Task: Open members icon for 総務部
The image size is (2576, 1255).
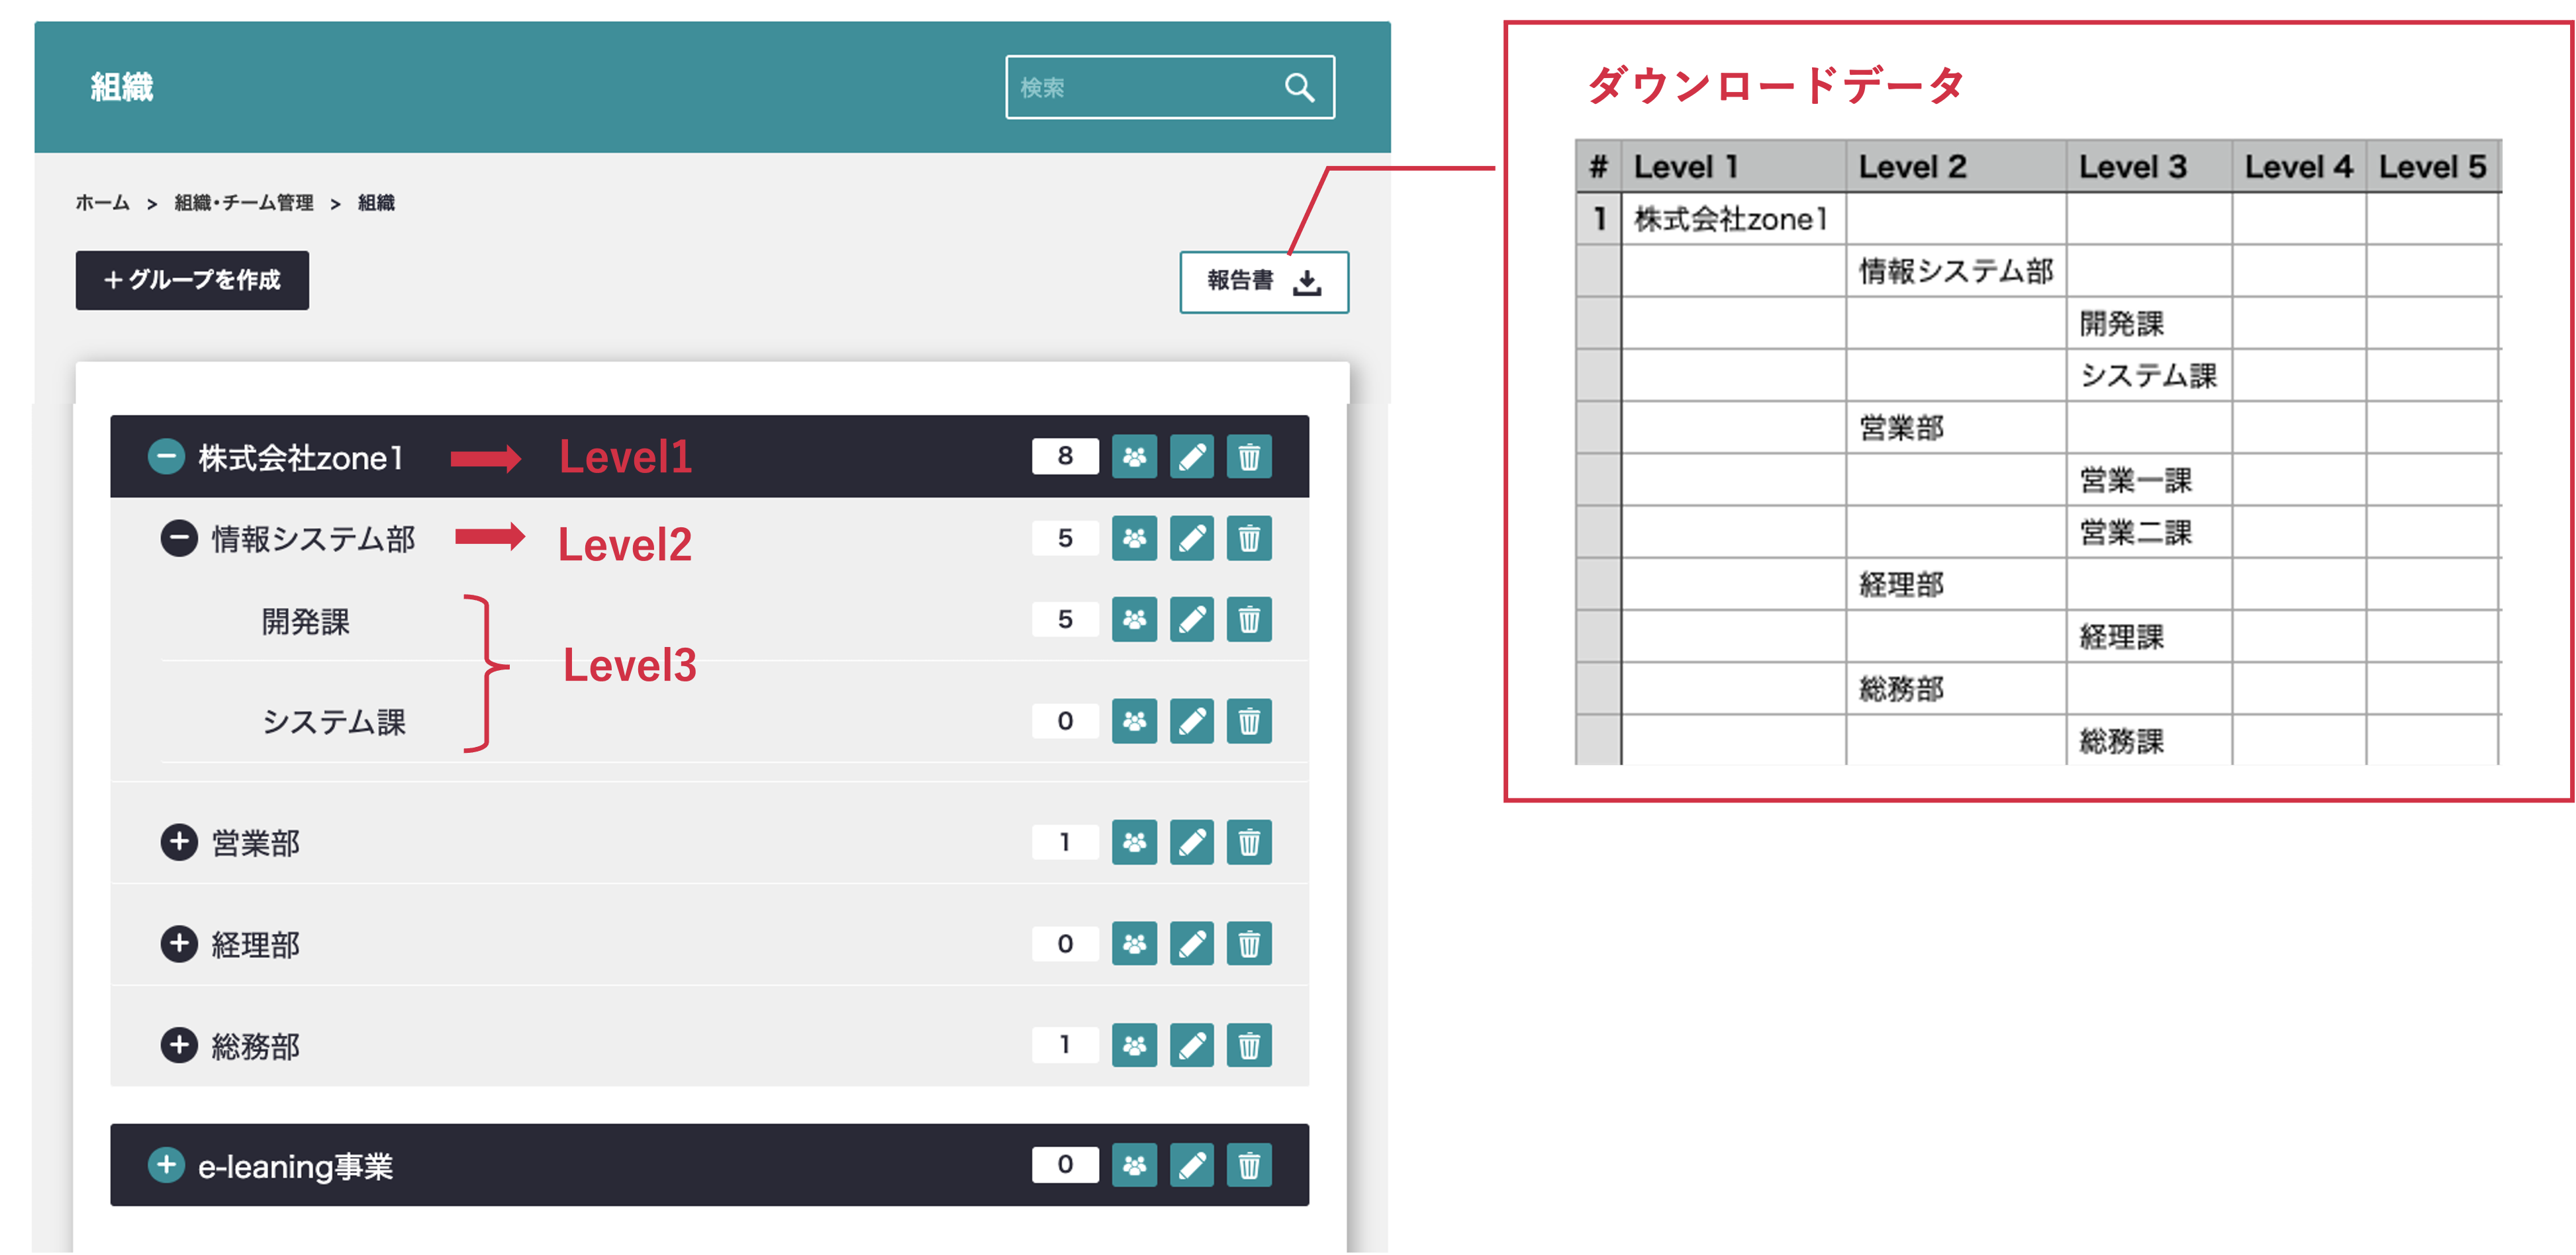Action: (1134, 1045)
